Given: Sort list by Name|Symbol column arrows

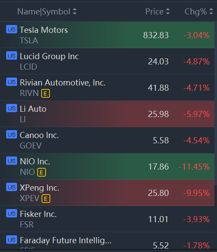Looking at the screenshot, I should (74, 11).
